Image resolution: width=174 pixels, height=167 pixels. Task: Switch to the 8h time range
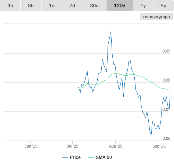[31, 6]
